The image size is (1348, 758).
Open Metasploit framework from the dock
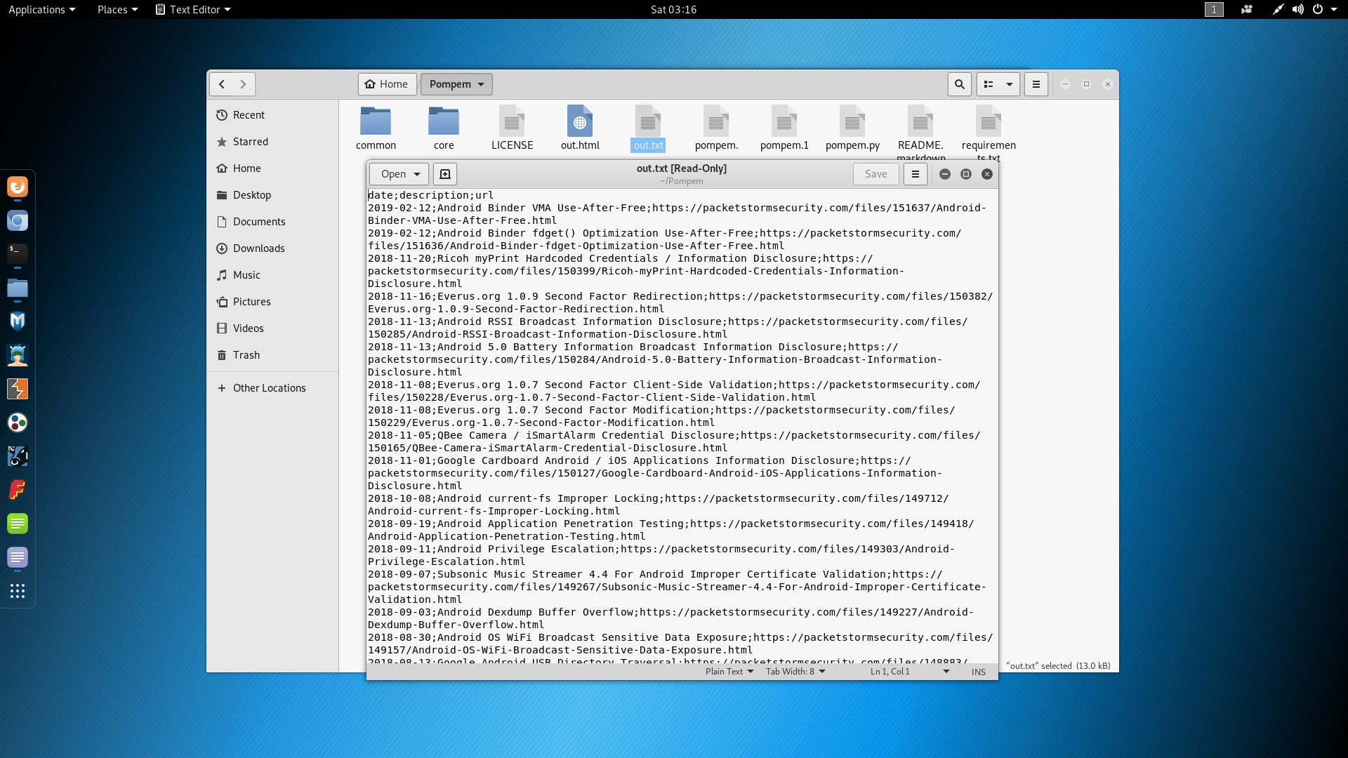click(x=18, y=321)
